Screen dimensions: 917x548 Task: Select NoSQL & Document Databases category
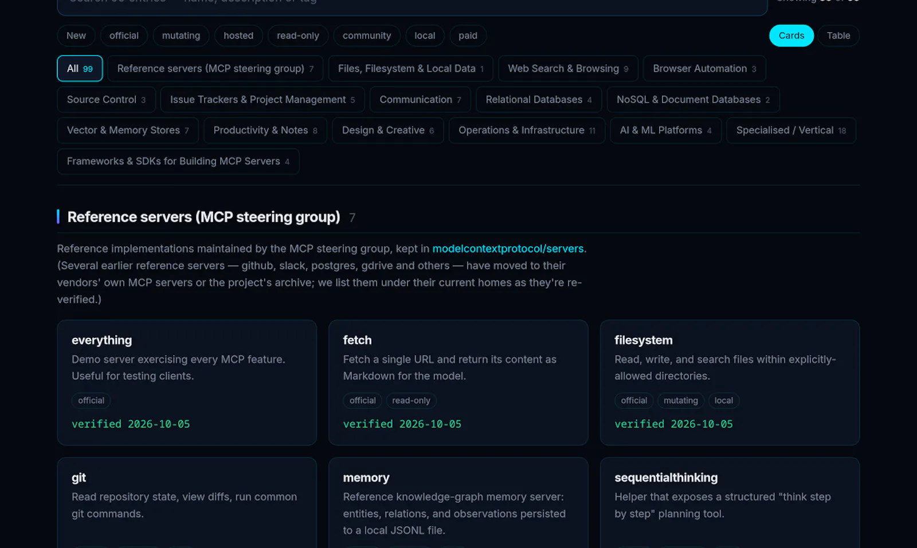(x=693, y=100)
